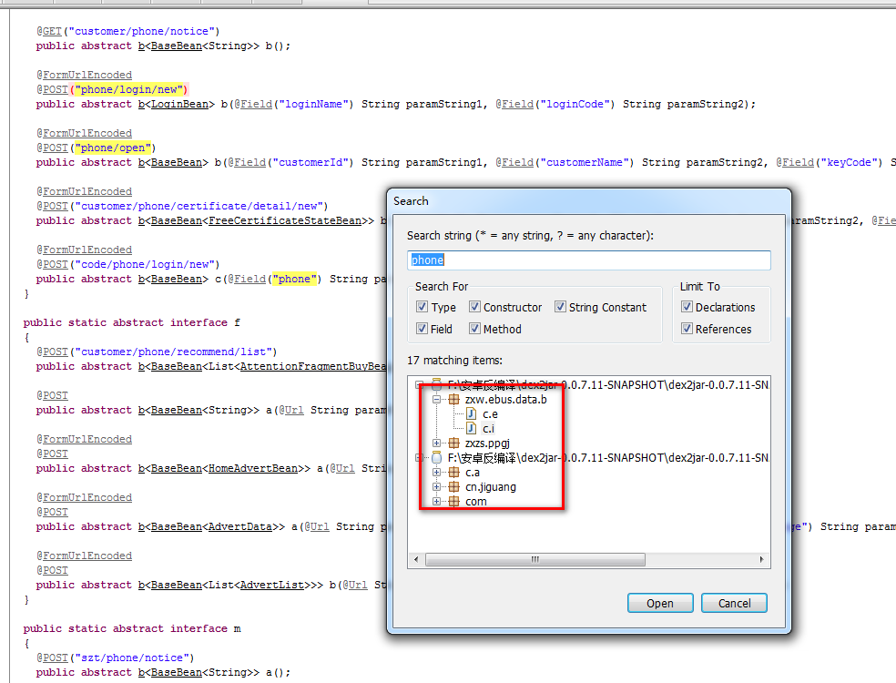The height and width of the screenshot is (683, 896).
Task: Expand the com package node
Action: (x=436, y=501)
